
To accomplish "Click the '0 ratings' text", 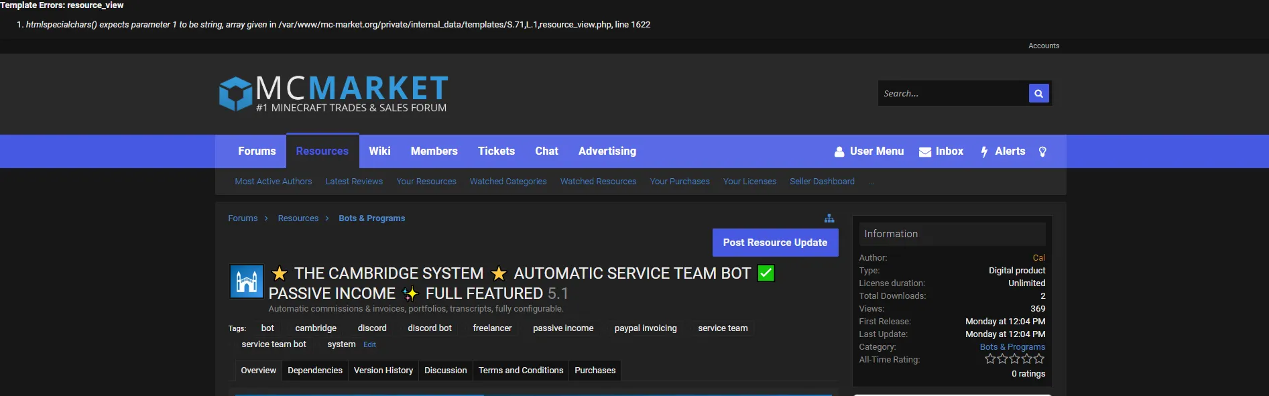I will 1028,374.
